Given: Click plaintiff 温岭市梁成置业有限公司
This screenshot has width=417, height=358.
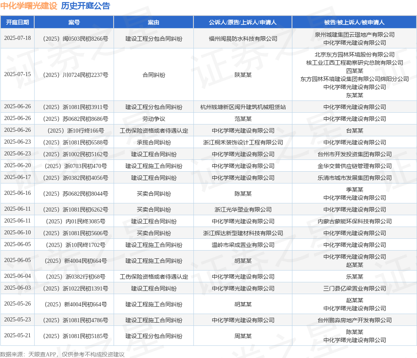Looking at the screenshot, I should pyautogui.click(x=243, y=245).
